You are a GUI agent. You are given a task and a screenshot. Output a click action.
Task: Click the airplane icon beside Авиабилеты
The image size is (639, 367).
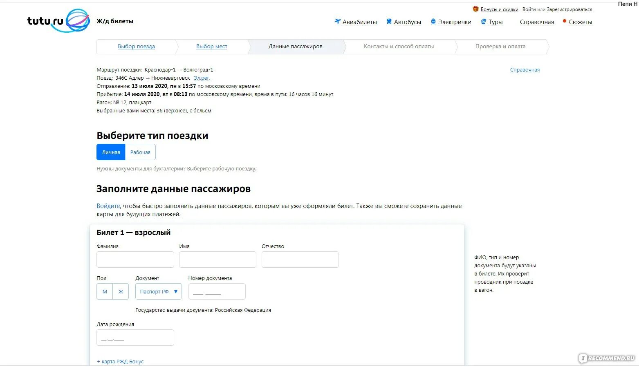[x=337, y=21]
